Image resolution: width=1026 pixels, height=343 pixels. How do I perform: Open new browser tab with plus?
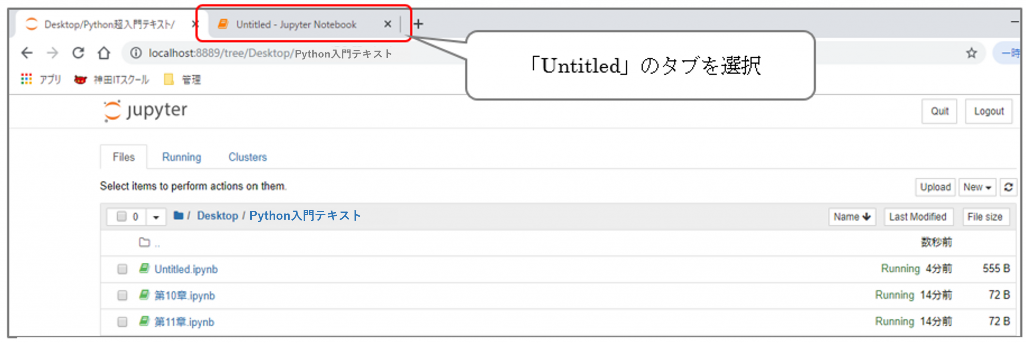419,24
